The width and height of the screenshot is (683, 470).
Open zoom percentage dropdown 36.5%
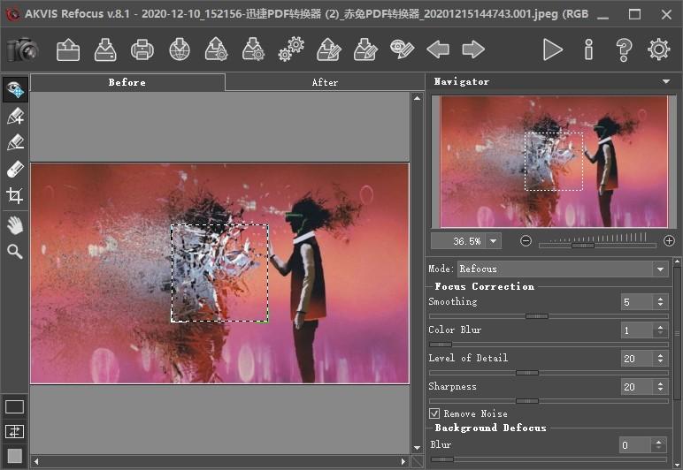click(x=493, y=241)
